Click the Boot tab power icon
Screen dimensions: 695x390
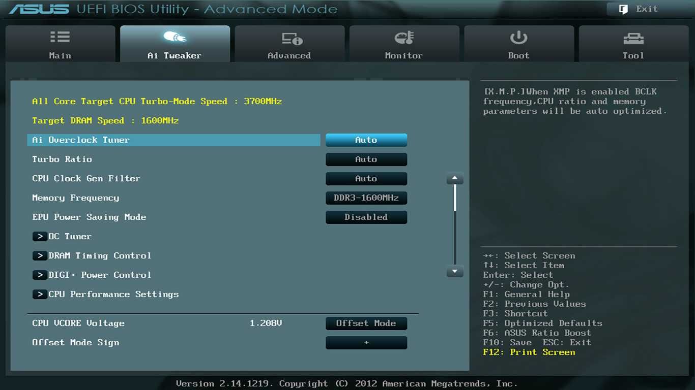tap(518, 38)
